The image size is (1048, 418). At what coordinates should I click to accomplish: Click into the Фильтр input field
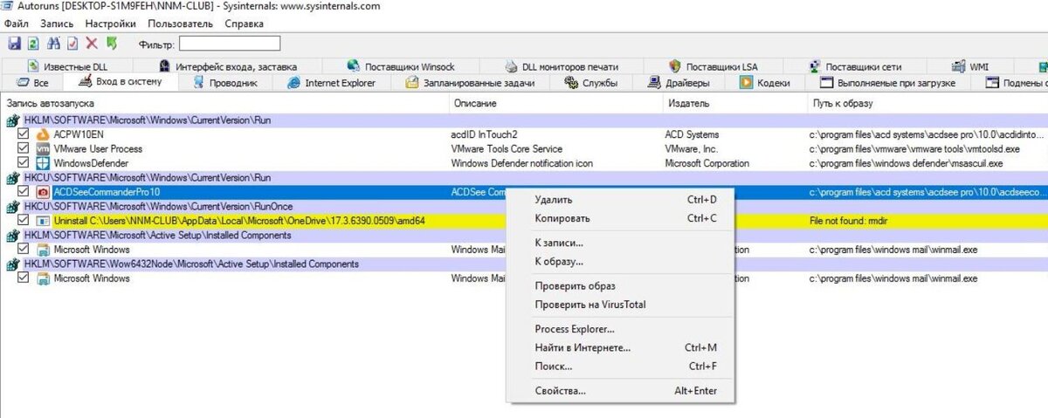(230, 43)
